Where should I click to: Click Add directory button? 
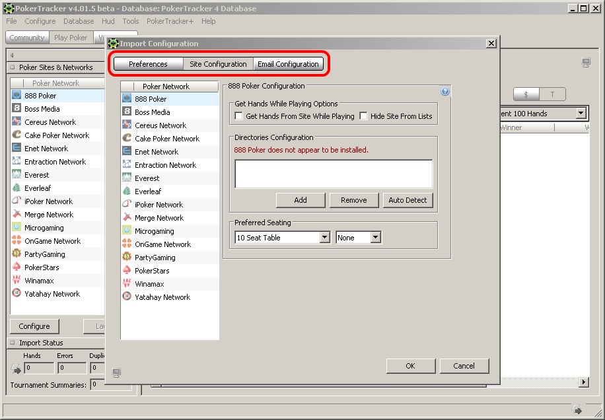click(x=301, y=200)
